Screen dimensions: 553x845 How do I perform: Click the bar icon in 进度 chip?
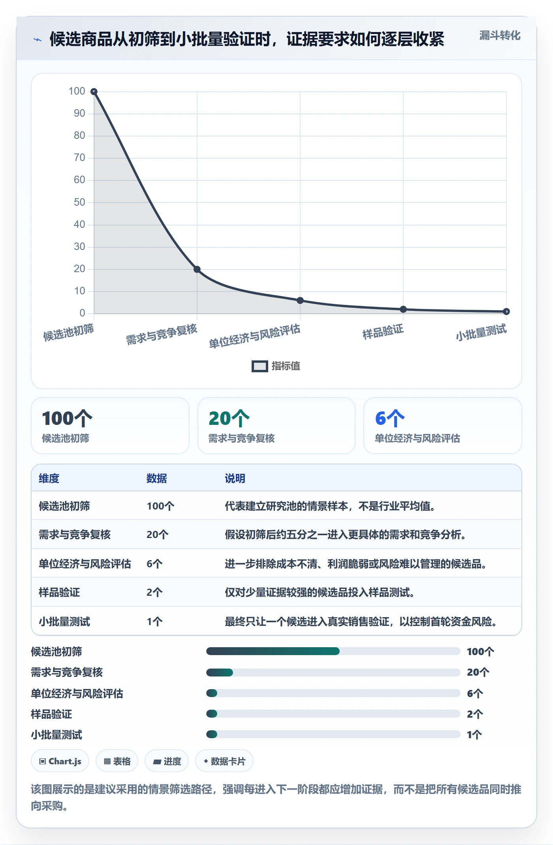(x=157, y=762)
